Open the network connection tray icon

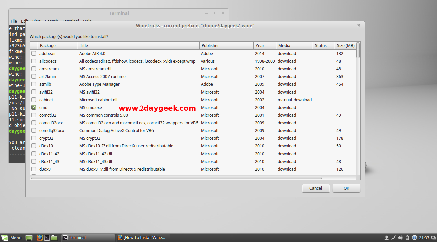[x=393, y=238]
